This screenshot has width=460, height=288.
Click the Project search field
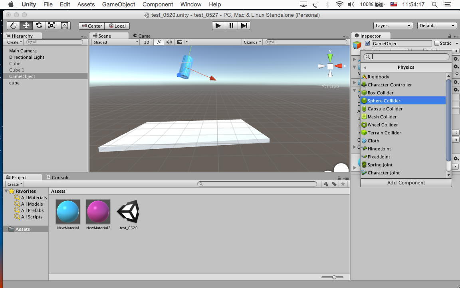pyautogui.click(x=257, y=184)
